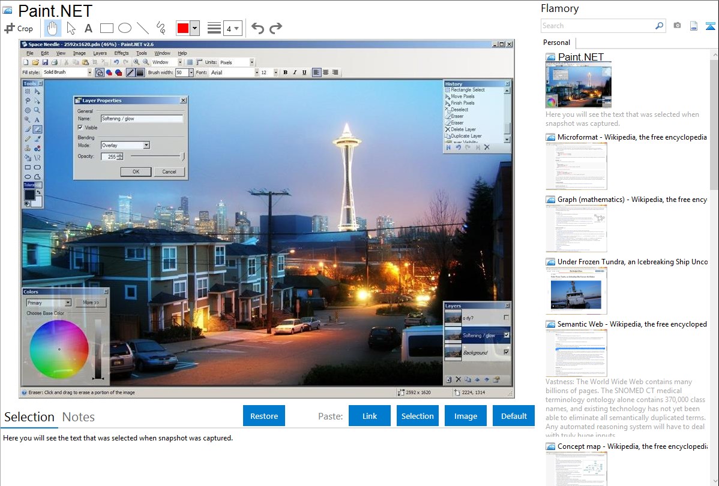The image size is (719, 486).
Task: Open the Under Frozen Tundra snapshot thumbnail
Action: (x=576, y=291)
